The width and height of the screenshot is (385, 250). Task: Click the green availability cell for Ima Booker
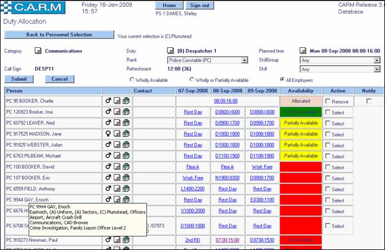[300, 112]
